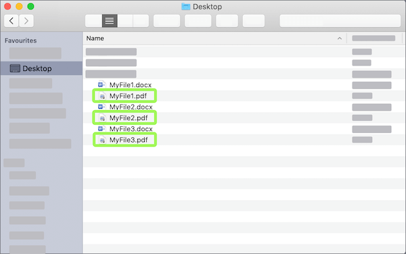This screenshot has height=254, width=406.
Task: Go back with the left chevron button
Action: pyautogui.click(x=11, y=21)
